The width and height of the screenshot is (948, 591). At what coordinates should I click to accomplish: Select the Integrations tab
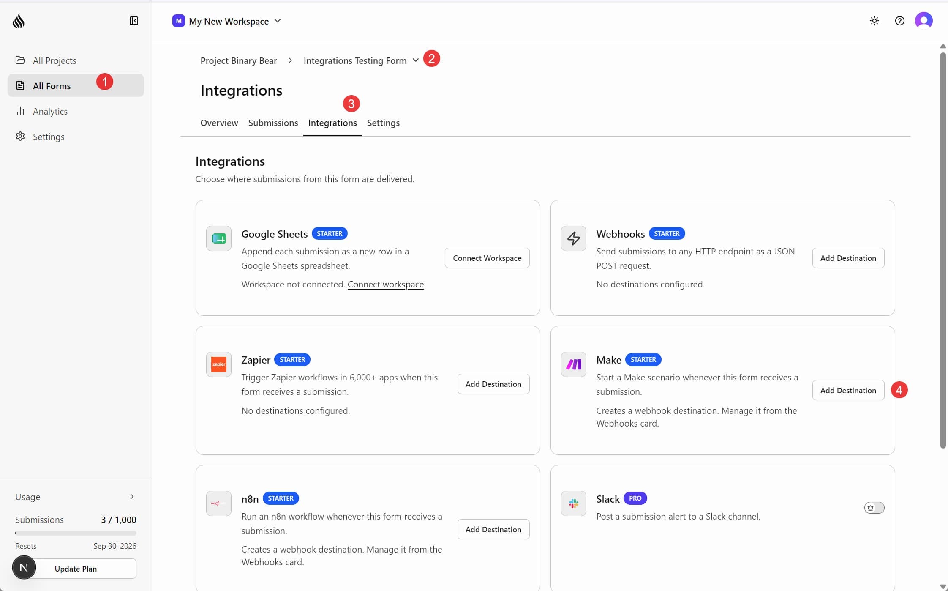tap(332, 123)
